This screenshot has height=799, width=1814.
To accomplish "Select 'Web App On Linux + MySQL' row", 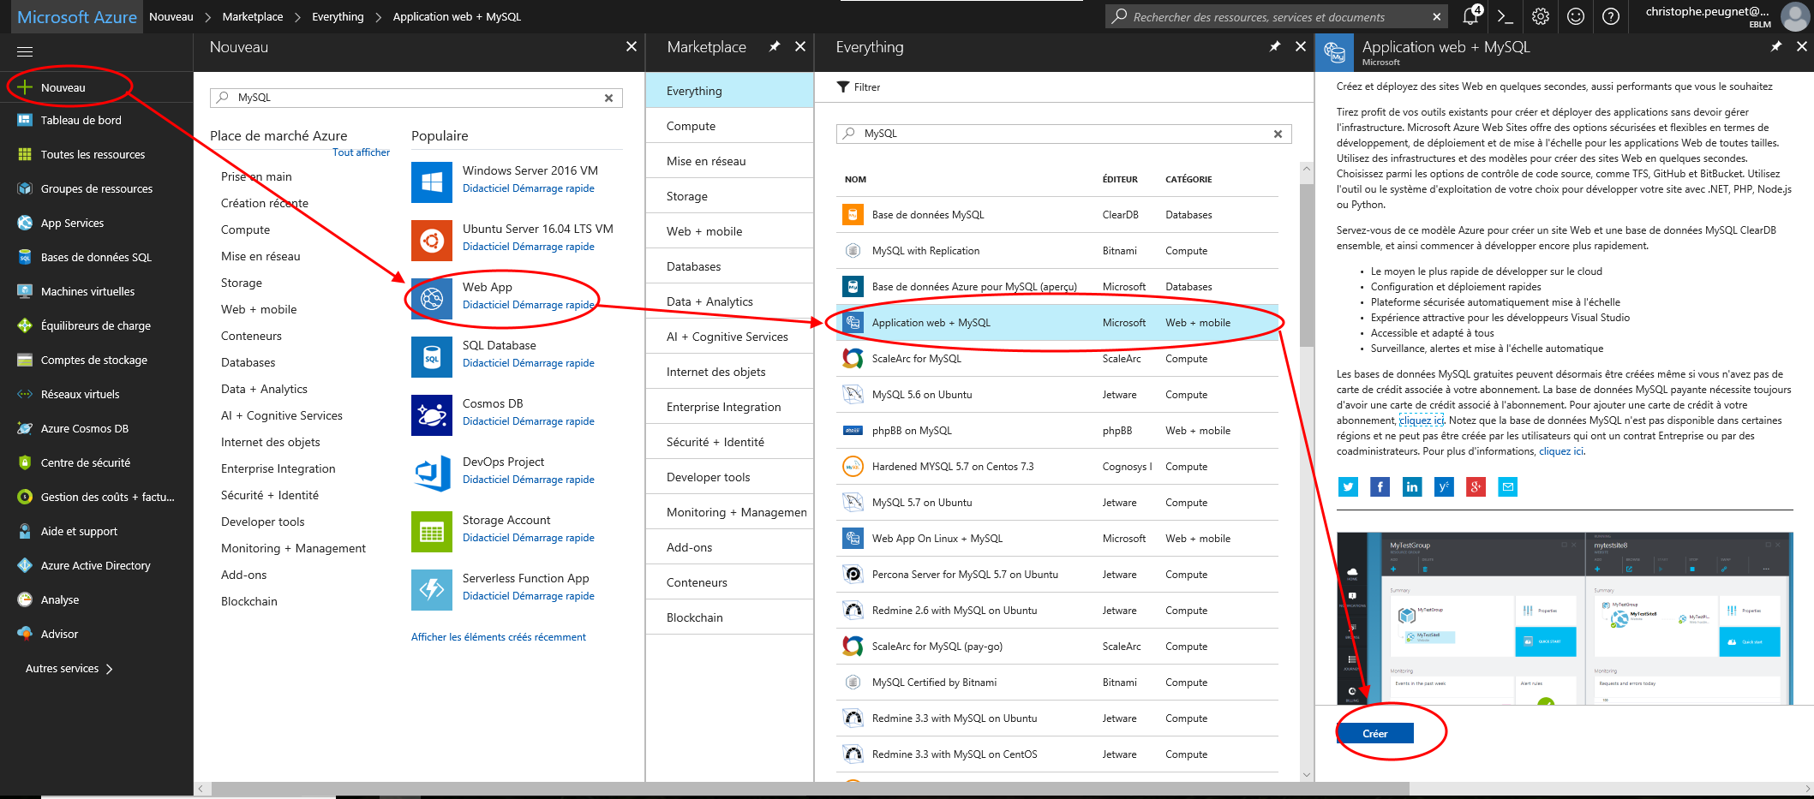I will tap(1057, 539).
